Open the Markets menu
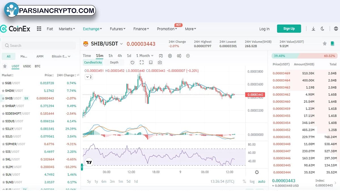 [x=67, y=29]
